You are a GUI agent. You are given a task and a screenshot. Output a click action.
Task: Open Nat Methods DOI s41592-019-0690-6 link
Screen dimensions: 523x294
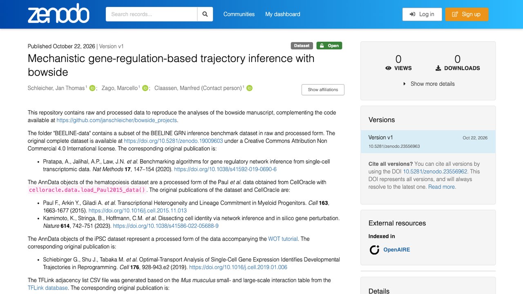225,169
